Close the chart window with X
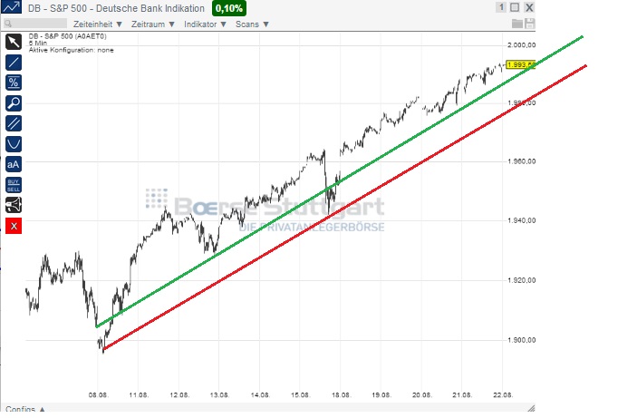Viewport: 637px width, 418px height. pyautogui.click(x=529, y=7)
